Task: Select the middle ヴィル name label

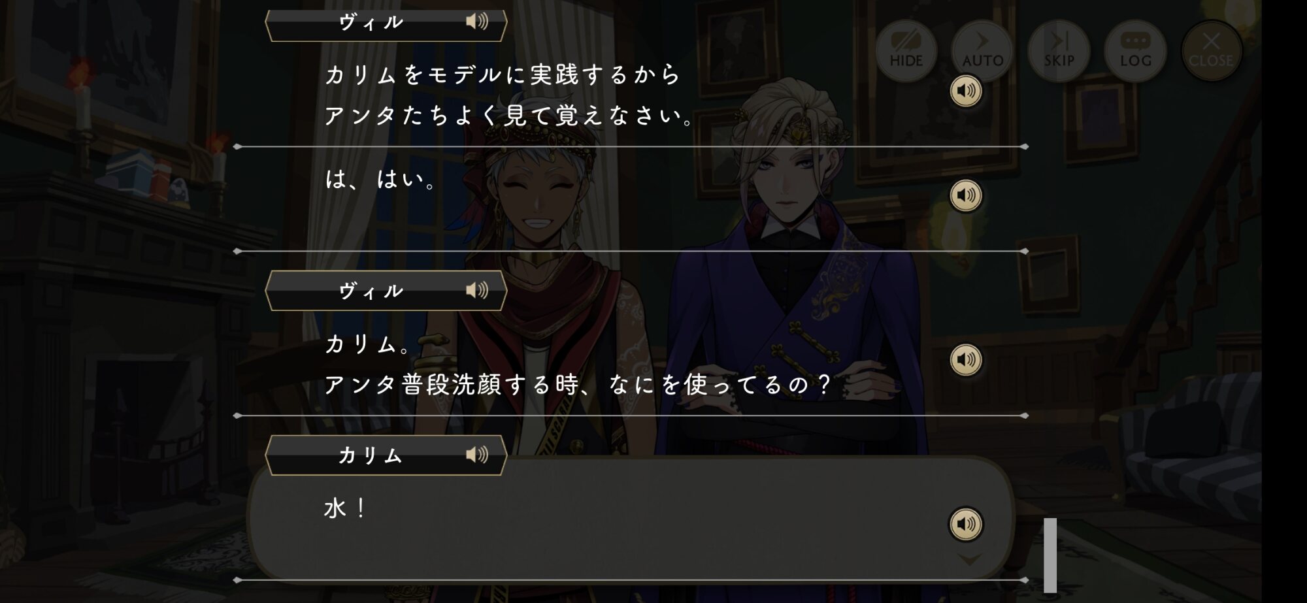Action: (x=371, y=291)
